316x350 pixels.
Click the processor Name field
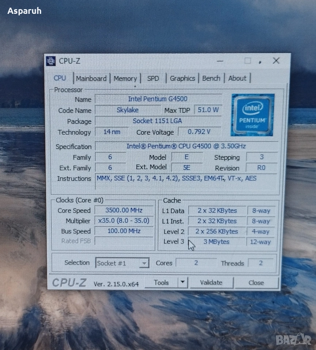pos(158,99)
